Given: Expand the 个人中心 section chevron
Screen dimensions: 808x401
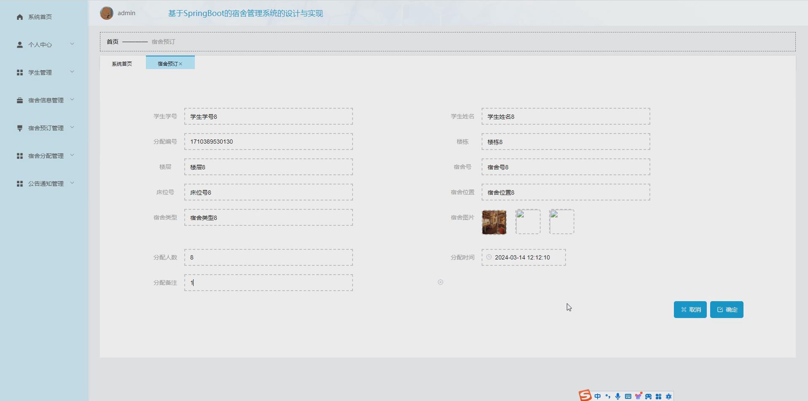Looking at the screenshot, I should (x=72, y=44).
